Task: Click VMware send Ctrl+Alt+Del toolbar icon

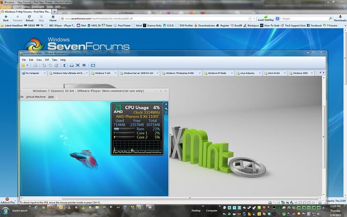Action: 35,65
